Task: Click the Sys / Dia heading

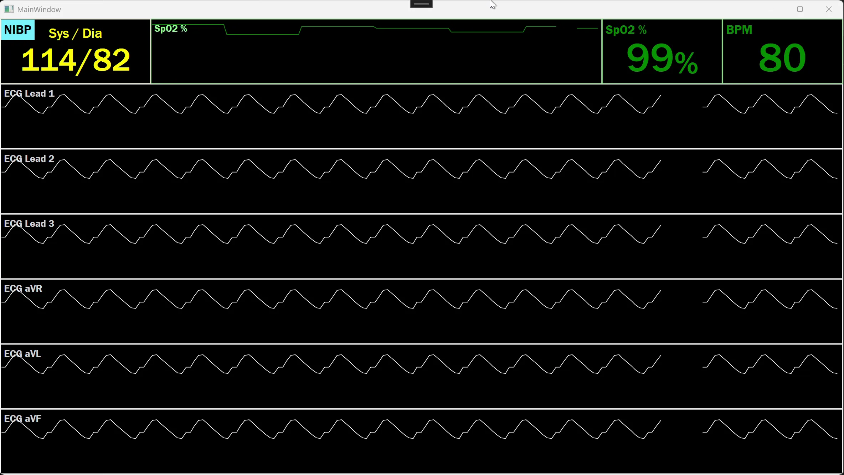Action: pyautogui.click(x=75, y=33)
